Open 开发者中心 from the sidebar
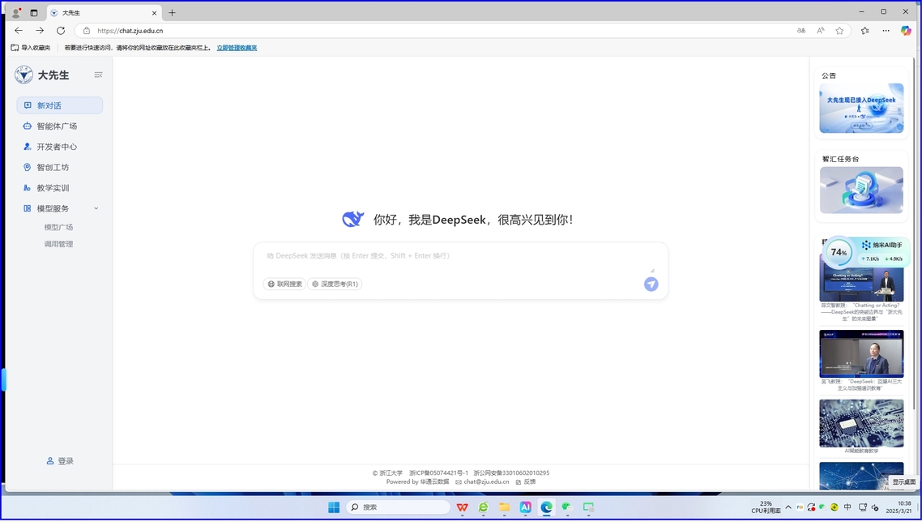Viewport: 922px width, 522px height. tap(57, 147)
